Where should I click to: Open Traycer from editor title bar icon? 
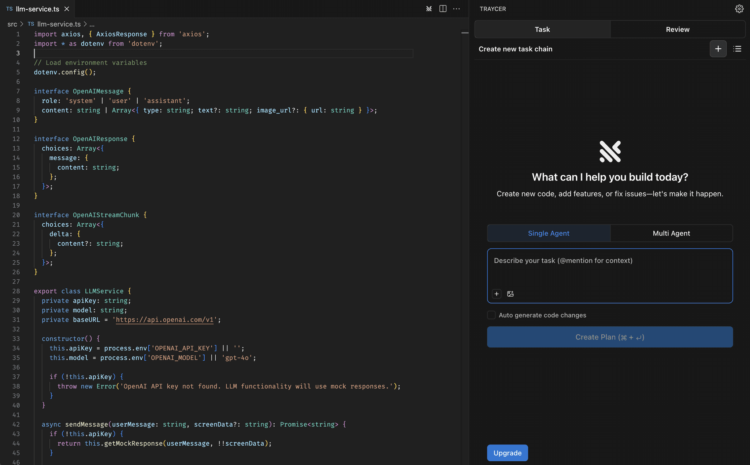point(429,9)
